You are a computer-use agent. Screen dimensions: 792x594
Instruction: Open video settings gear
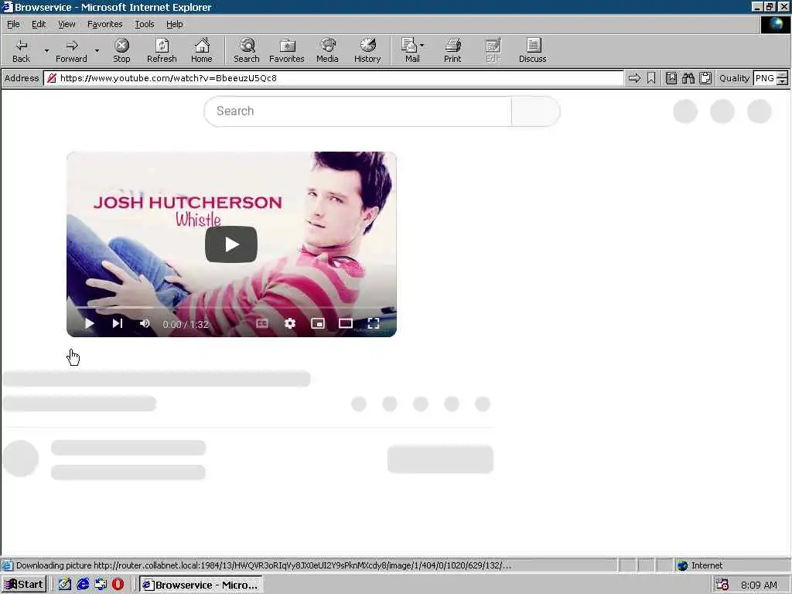290,323
